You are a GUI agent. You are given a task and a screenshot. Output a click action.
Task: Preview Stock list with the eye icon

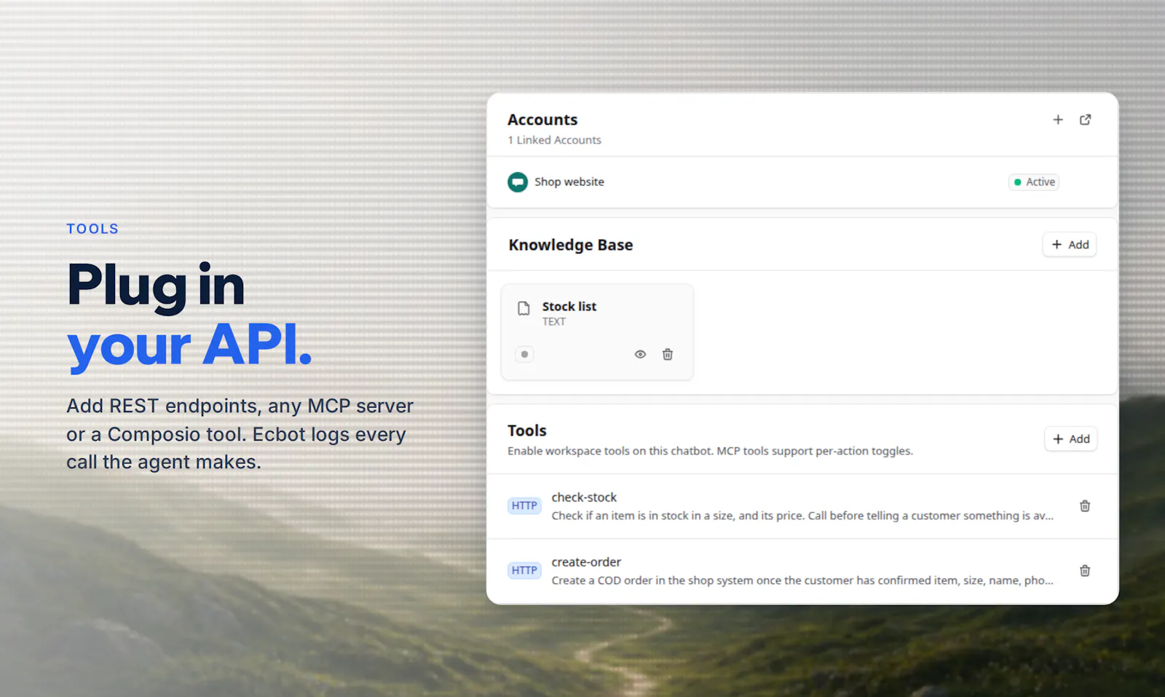pyautogui.click(x=640, y=355)
